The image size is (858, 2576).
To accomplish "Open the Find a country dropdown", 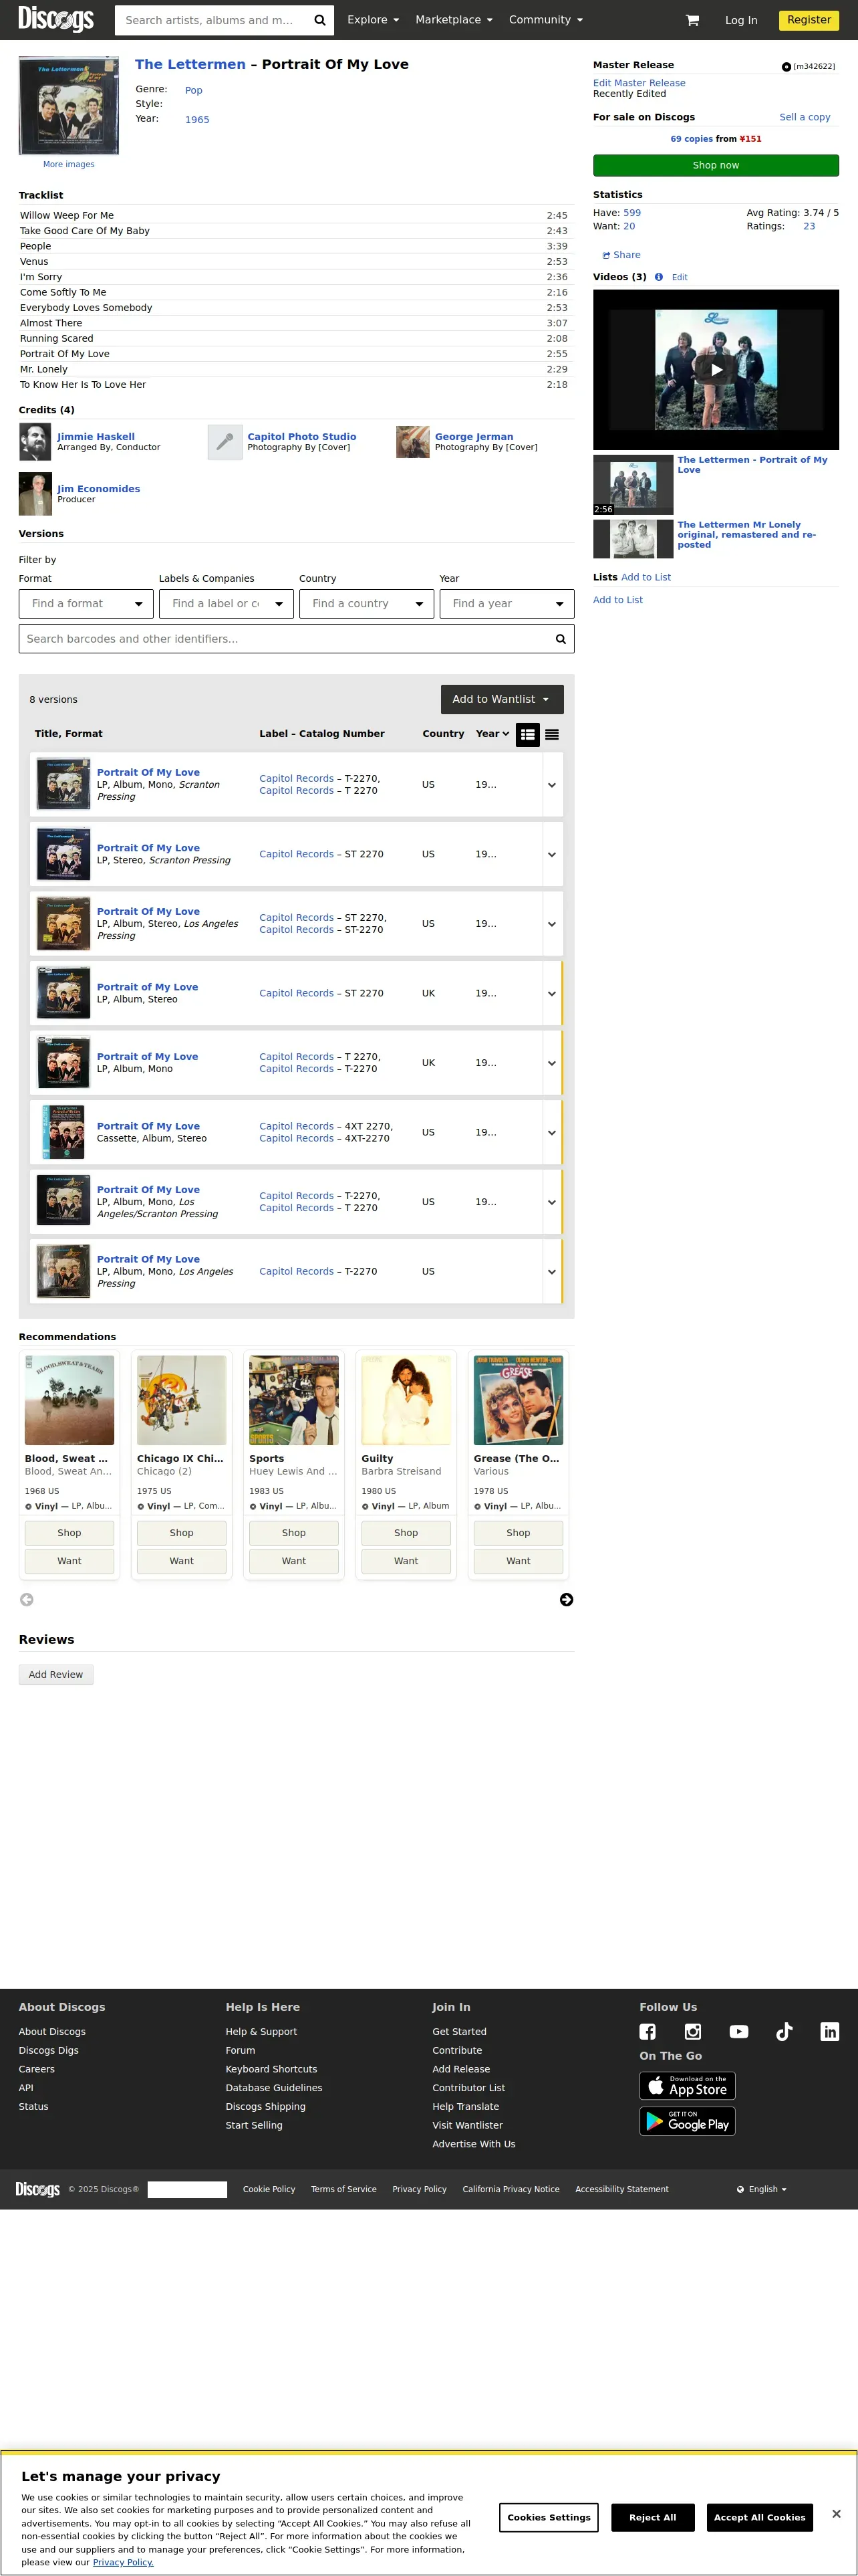I will (x=367, y=603).
